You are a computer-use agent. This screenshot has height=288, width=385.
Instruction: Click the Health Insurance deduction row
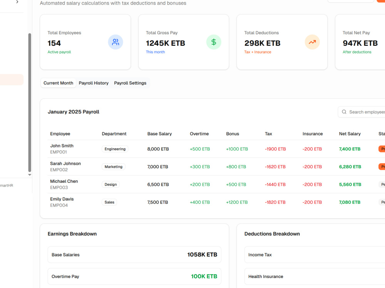click(315, 276)
